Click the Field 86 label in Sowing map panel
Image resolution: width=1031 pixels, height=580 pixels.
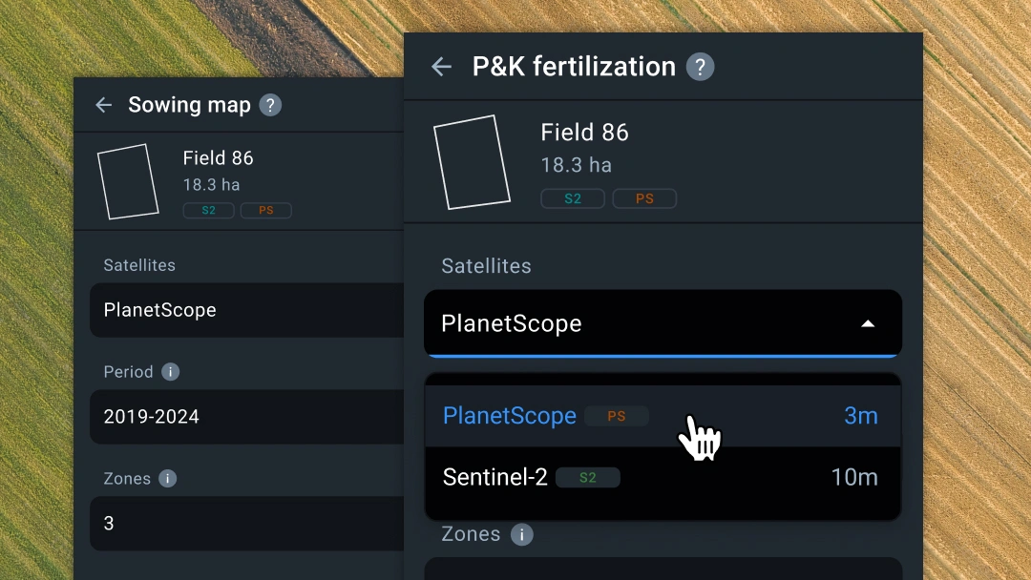(219, 157)
